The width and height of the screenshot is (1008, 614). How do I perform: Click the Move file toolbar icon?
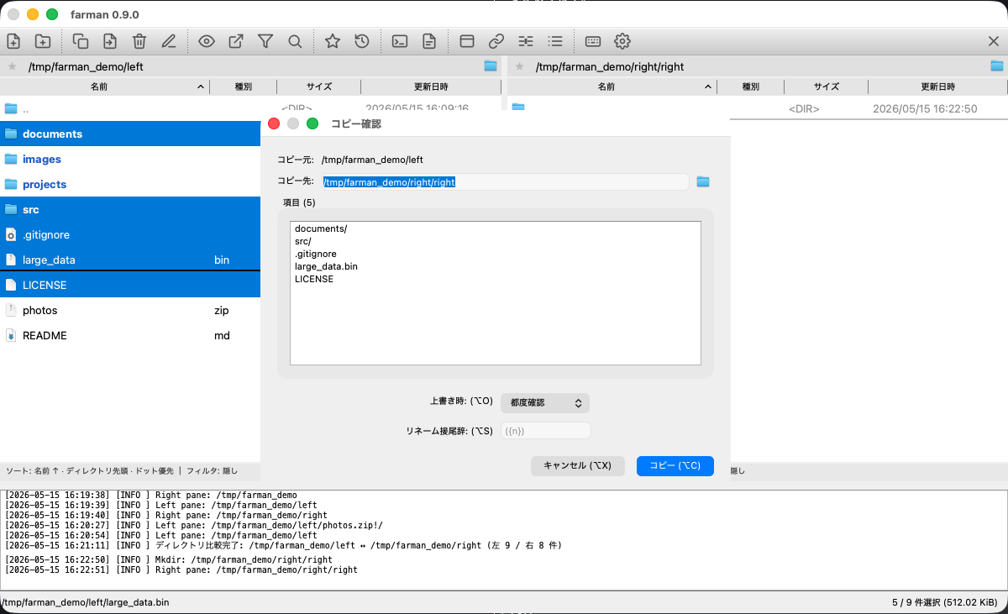(x=110, y=40)
